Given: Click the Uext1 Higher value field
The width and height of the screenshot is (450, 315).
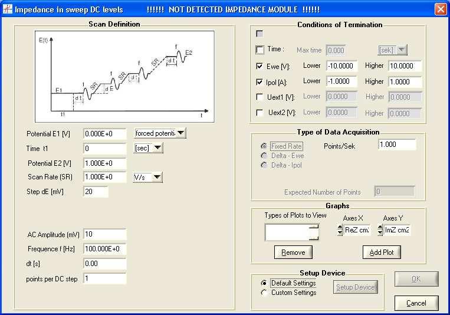Looking at the screenshot, I should click(x=405, y=97).
